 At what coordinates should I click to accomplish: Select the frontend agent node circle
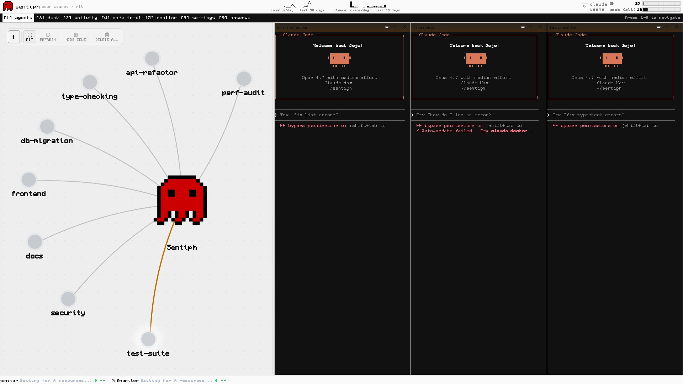[29, 180]
